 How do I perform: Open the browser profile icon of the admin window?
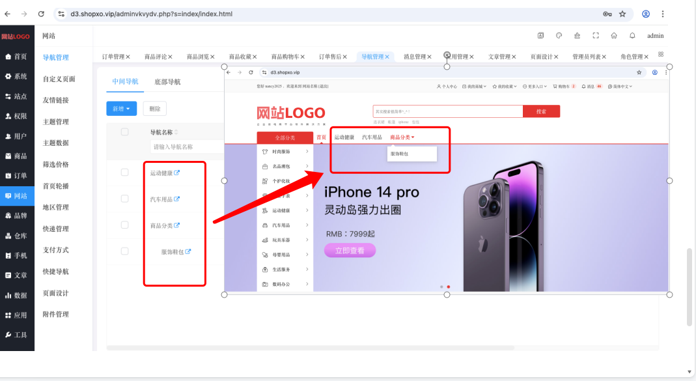[x=646, y=14]
